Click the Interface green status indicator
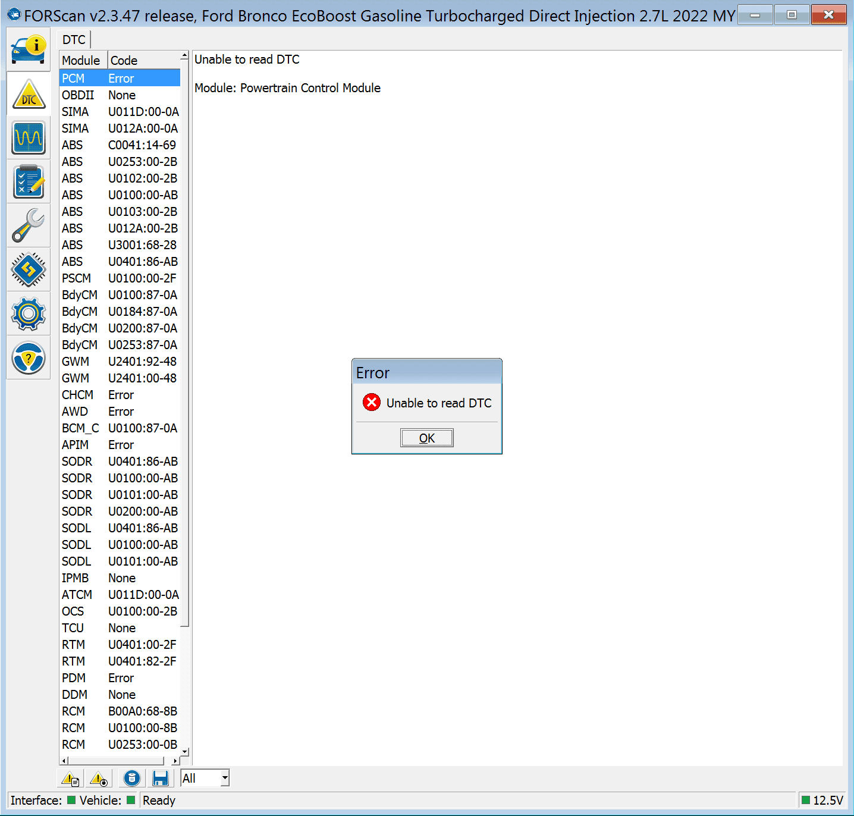The width and height of the screenshot is (854, 816). [71, 800]
